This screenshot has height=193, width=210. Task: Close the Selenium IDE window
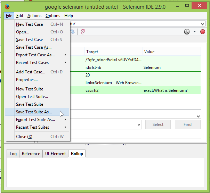coord(200,5)
